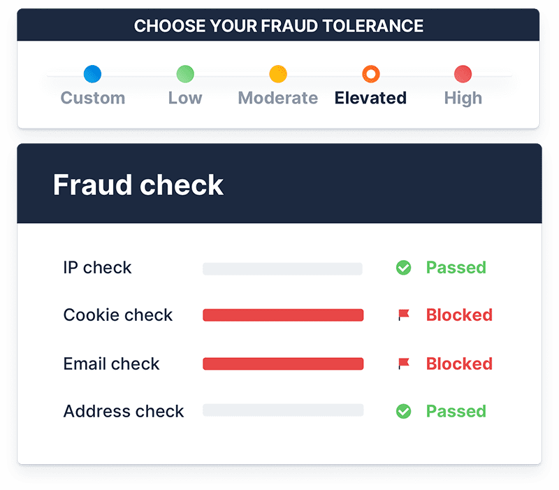
Task: Choose the Custom label
Action: coord(93,98)
